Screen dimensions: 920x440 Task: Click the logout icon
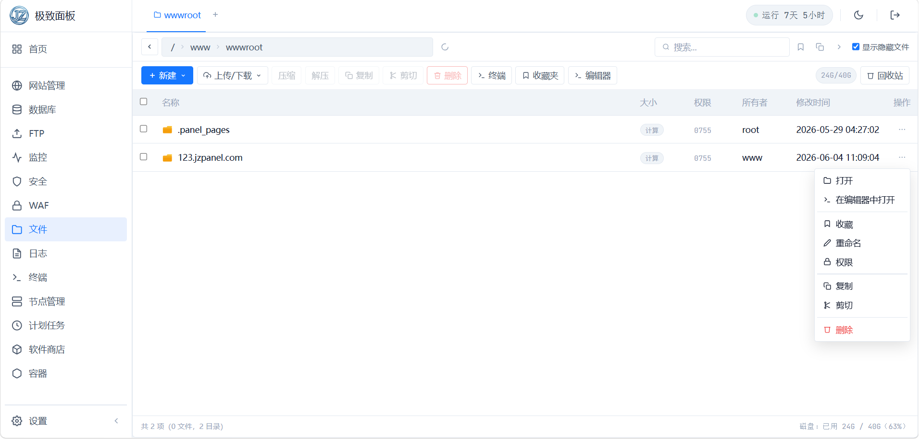(895, 15)
